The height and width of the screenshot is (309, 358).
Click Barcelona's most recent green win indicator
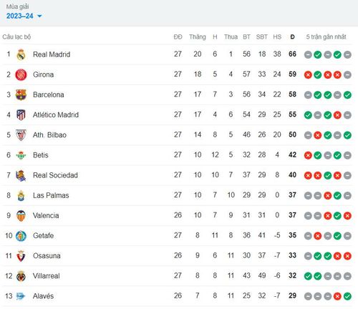pos(347,95)
